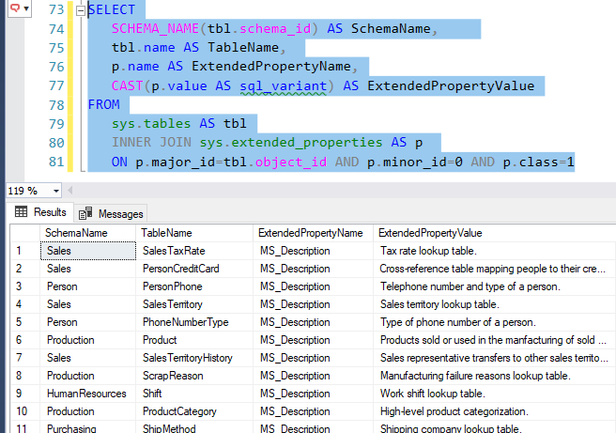Collapse the SELECT statement outline block

[x=81, y=10]
